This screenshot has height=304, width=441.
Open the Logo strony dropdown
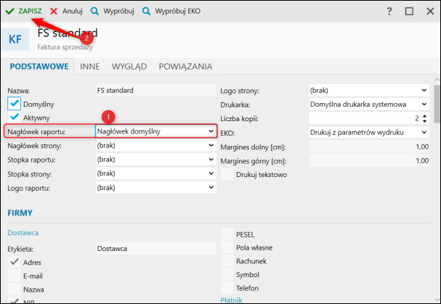pyautogui.click(x=369, y=90)
